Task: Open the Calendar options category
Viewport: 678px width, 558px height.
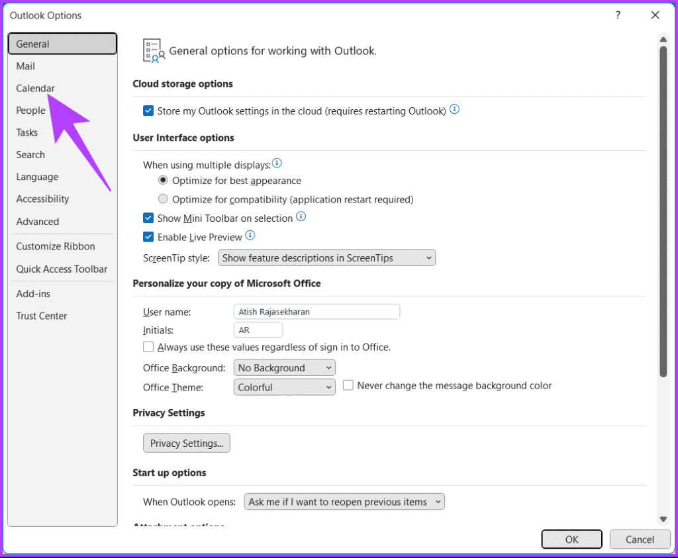Action: point(62,88)
